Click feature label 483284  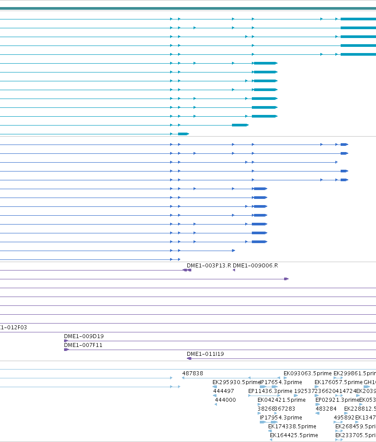[x=326, y=409]
